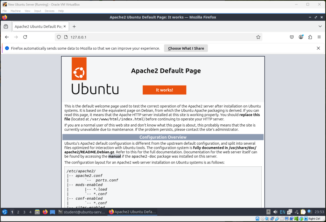326x222 pixels.
Task: Click the Ubuntu logo on Apache page
Action: [95, 76]
